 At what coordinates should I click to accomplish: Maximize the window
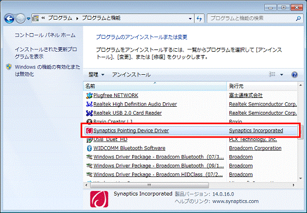[x=283, y=8]
